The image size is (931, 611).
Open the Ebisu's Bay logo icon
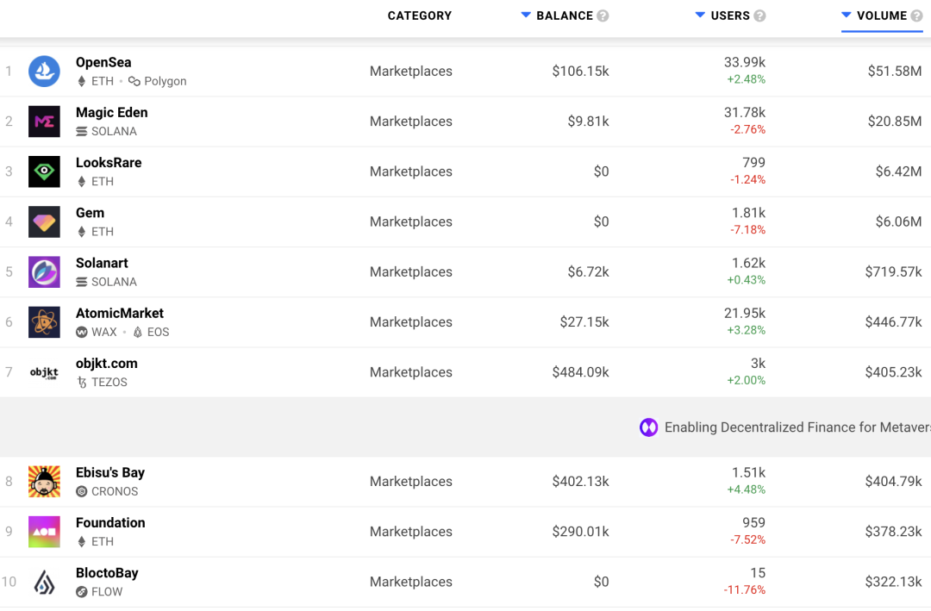(x=44, y=482)
